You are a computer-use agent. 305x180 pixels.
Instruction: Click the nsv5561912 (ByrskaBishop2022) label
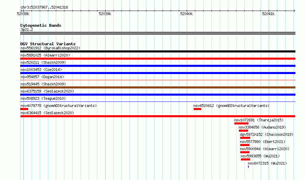[50, 48]
